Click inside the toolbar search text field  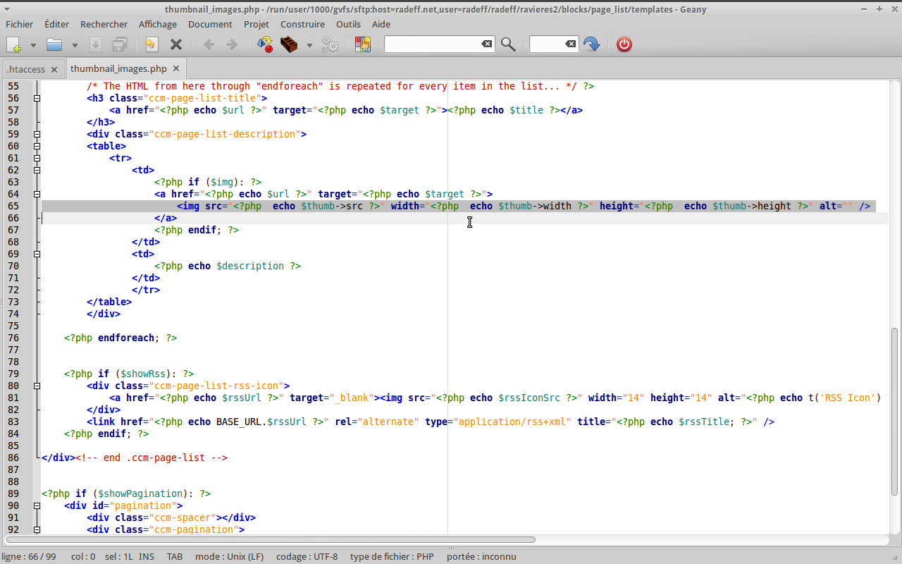[x=433, y=44]
